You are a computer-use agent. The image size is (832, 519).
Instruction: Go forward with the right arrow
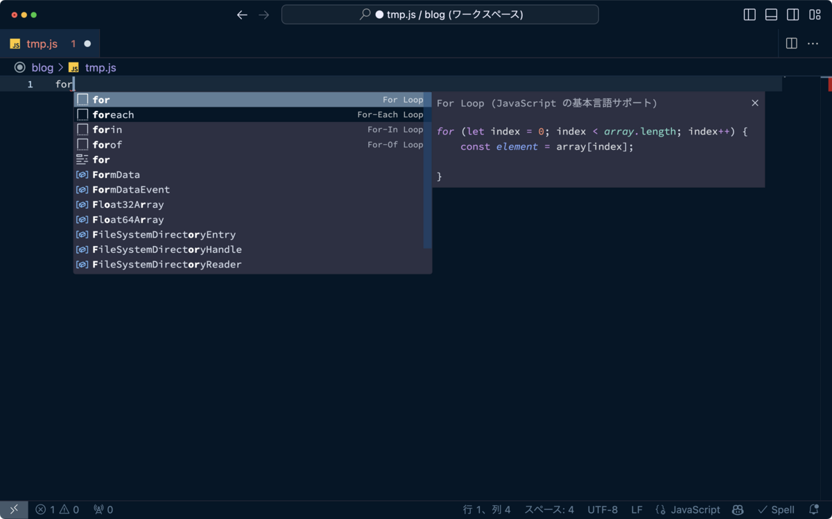(263, 15)
